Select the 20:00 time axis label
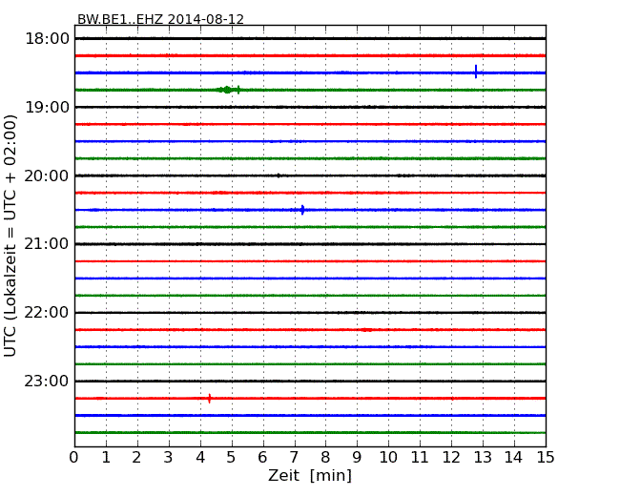Viewport: 620px width, 496px height. click(47, 176)
